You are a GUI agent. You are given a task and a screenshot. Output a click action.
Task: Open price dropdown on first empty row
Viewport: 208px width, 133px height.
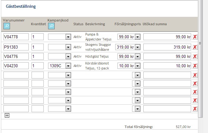click(137, 75)
